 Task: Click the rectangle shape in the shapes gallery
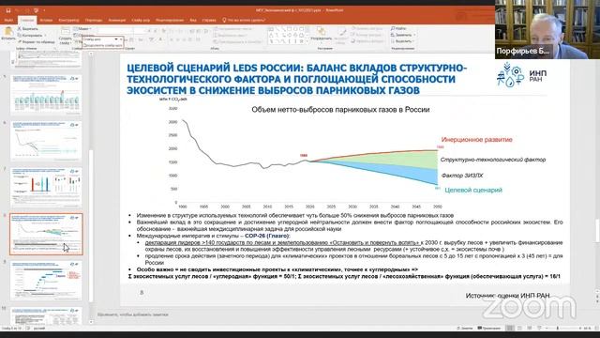(290, 29)
